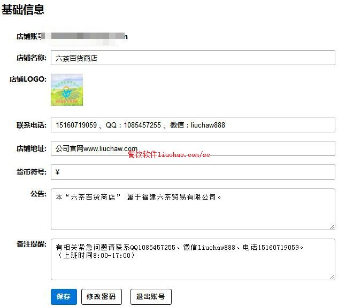Grab the 备注提醒 text area resize handle
Screen dimensions: 338x308
pyautogui.click(x=332, y=277)
